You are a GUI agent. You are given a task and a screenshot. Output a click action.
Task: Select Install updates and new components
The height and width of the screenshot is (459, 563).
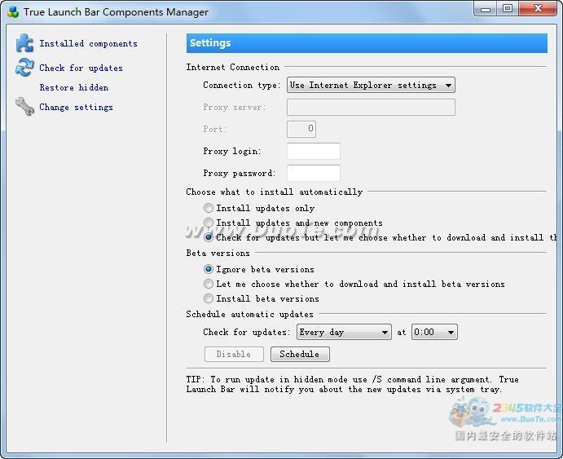tap(209, 223)
